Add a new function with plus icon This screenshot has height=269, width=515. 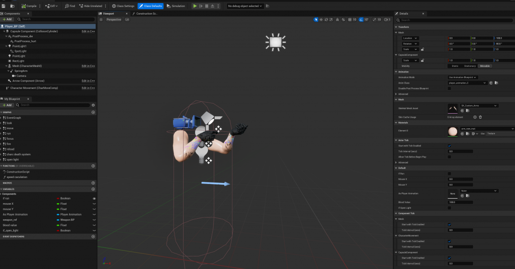93,166
